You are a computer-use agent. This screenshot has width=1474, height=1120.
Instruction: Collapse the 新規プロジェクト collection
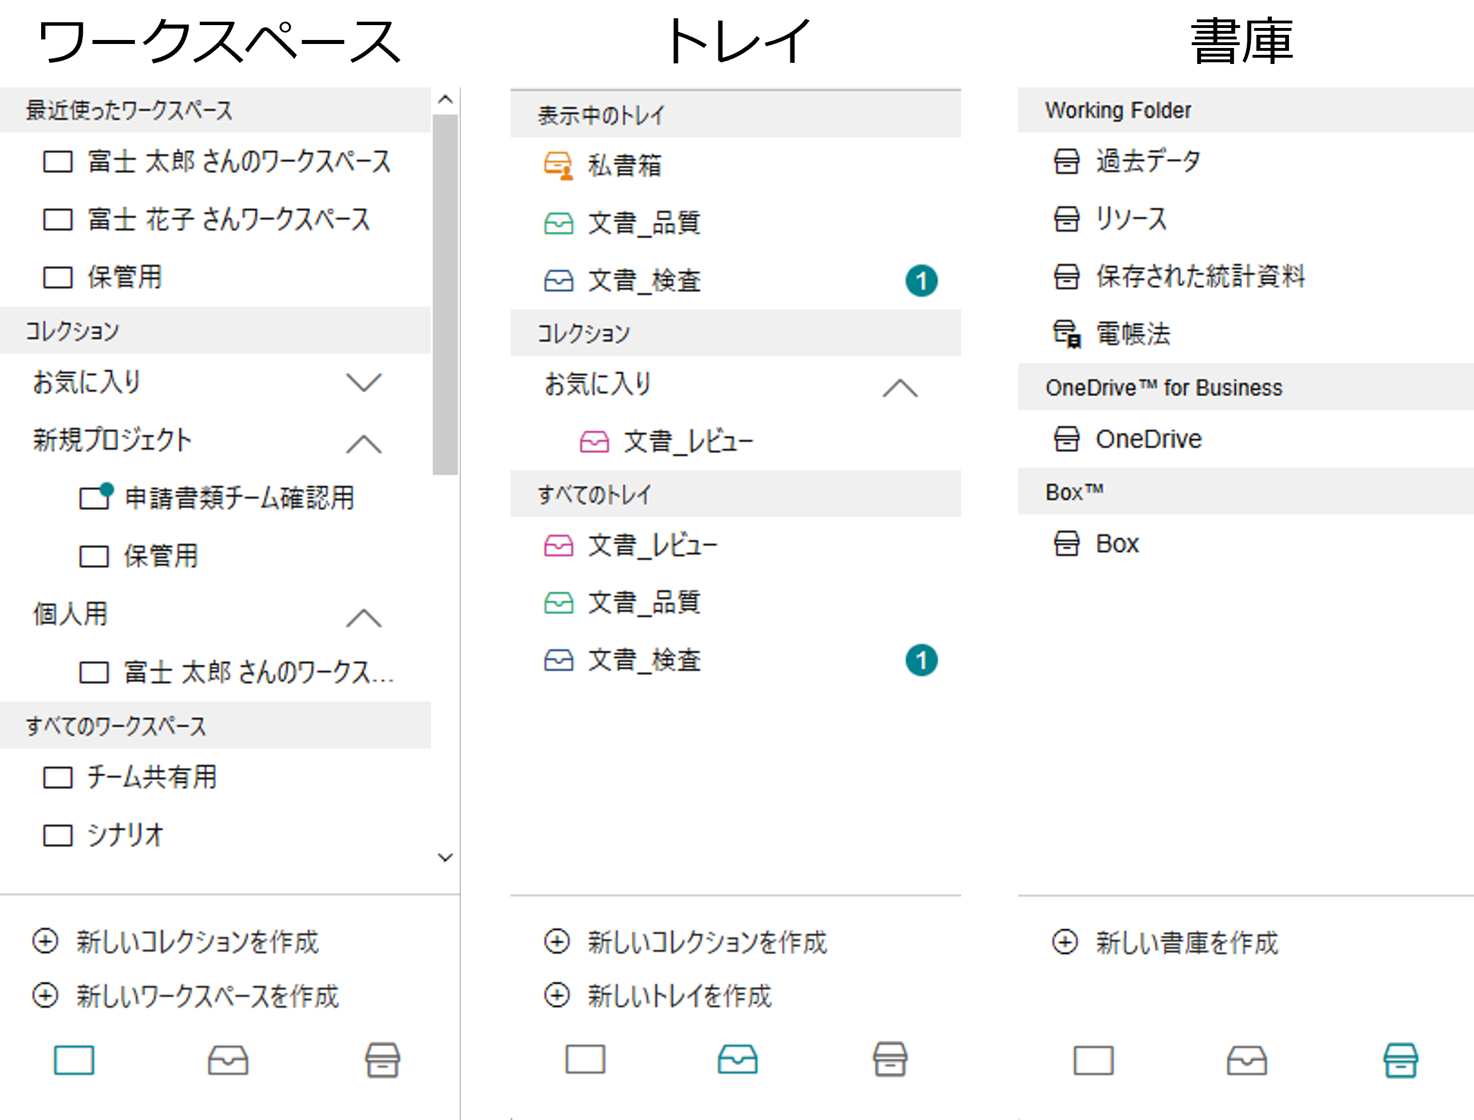coord(364,443)
